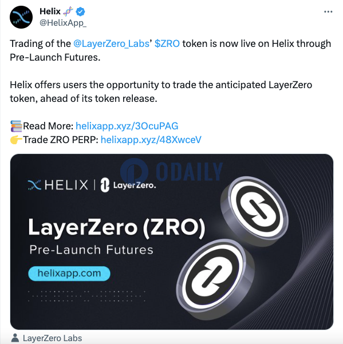The height and width of the screenshot is (344, 343).
Task: Click the blue verified badge
Action: (x=80, y=11)
